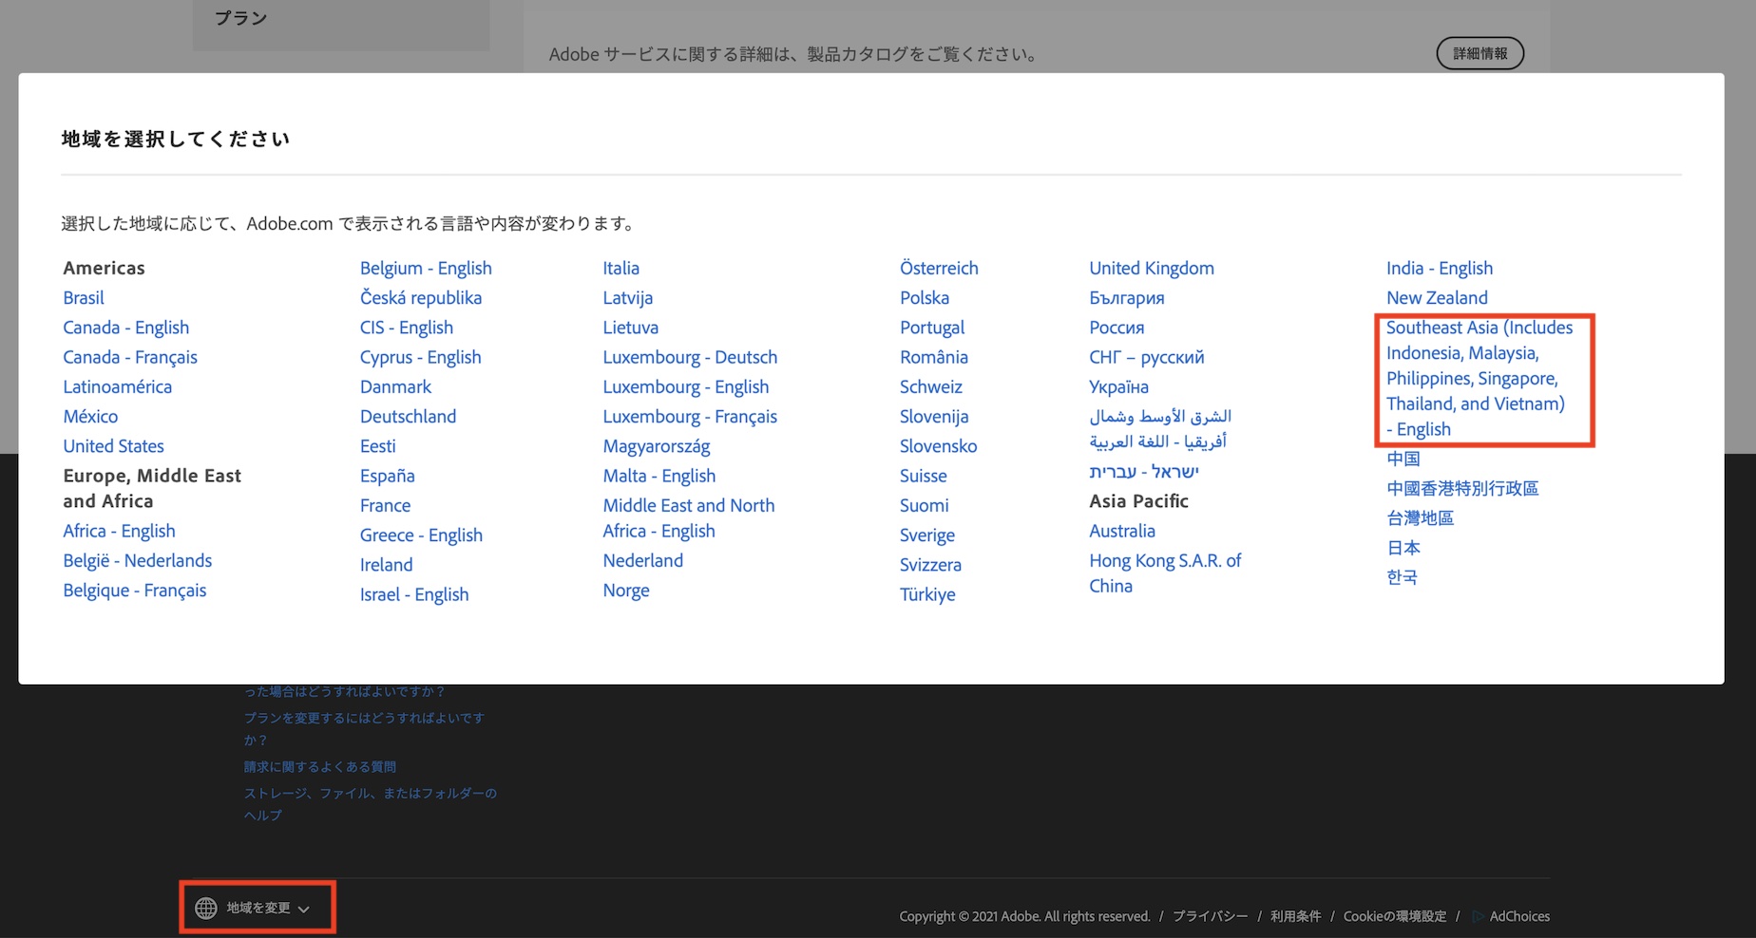Choose Polska region link
The height and width of the screenshot is (938, 1756).
click(925, 298)
